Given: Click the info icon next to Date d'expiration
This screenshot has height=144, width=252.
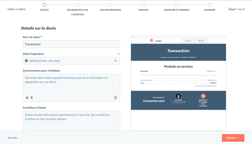Looking at the screenshot, I should 118,54.
